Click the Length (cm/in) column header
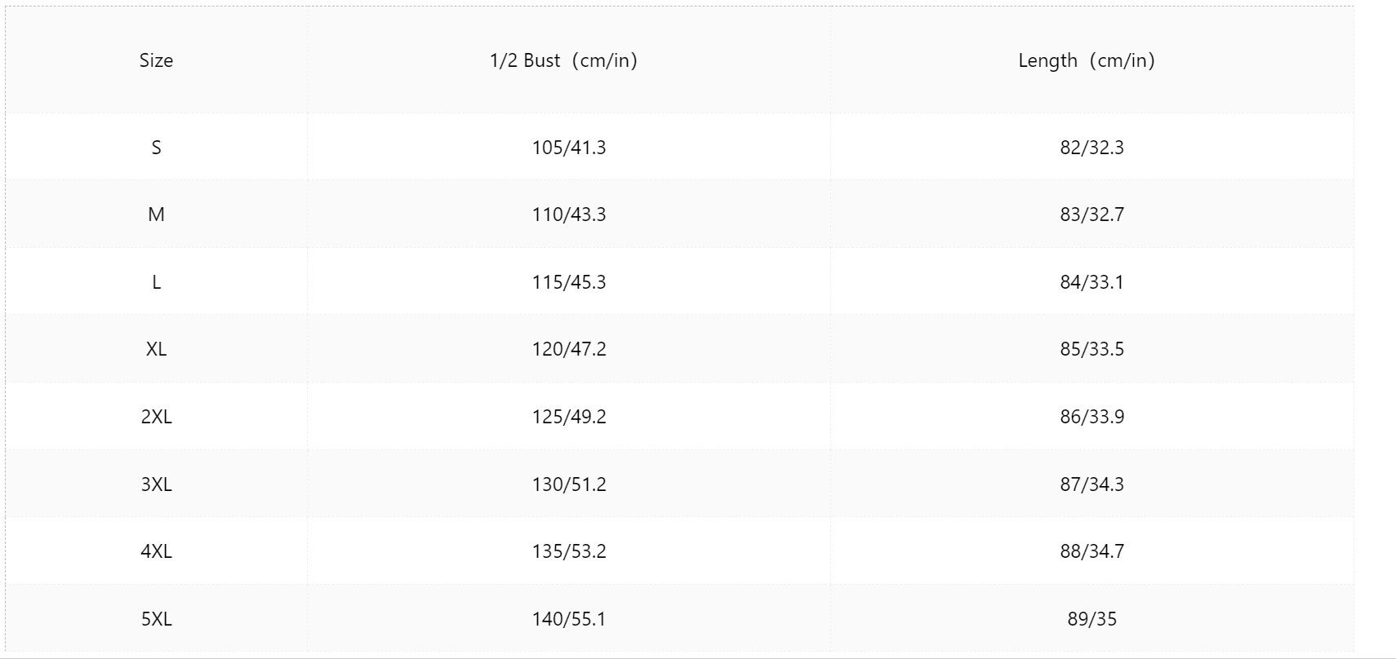Screen dimensions: 1396x659 1087,60
